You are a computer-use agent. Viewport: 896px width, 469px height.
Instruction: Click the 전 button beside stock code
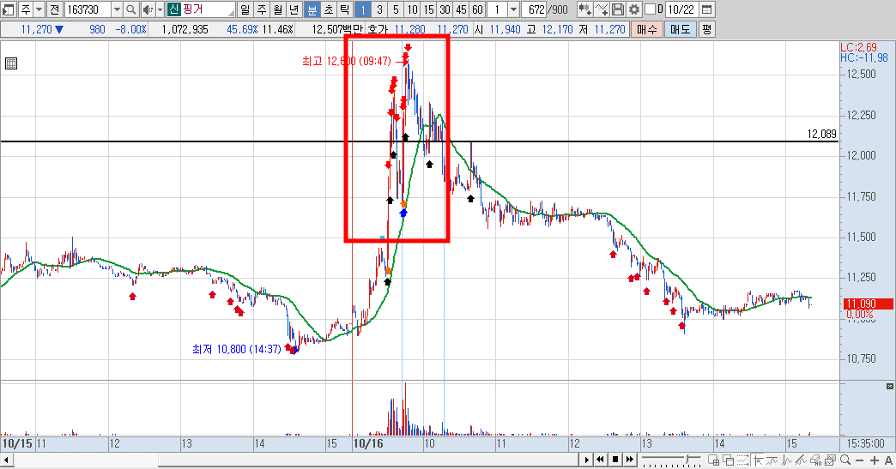(x=54, y=9)
